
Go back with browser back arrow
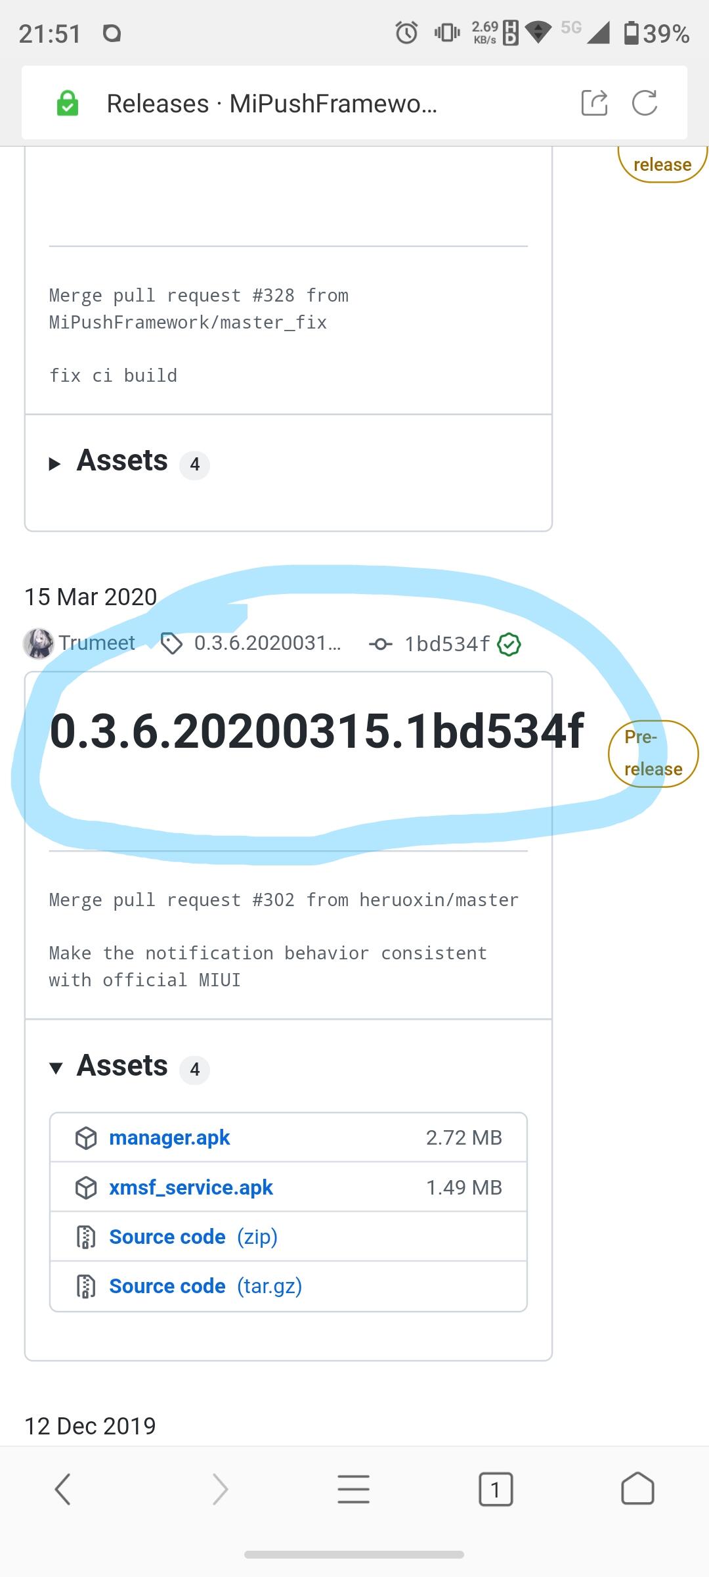point(62,1489)
